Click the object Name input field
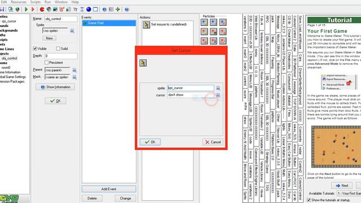 pos(61,19)
